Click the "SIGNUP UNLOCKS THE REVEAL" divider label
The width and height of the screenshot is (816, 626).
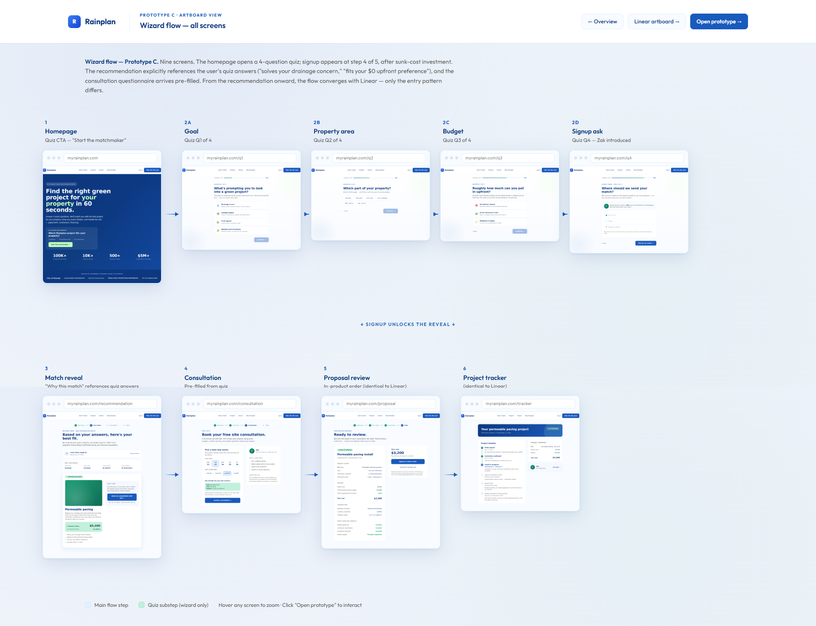408,324
